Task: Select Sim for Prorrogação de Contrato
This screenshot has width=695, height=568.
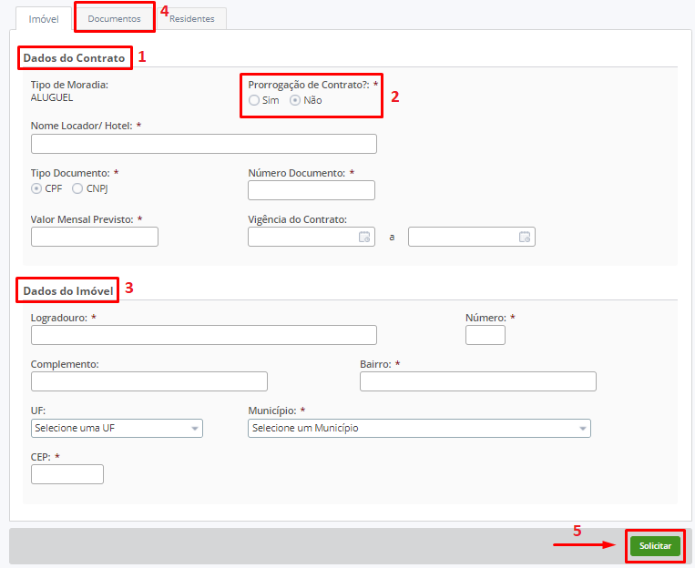Action: 254,100
